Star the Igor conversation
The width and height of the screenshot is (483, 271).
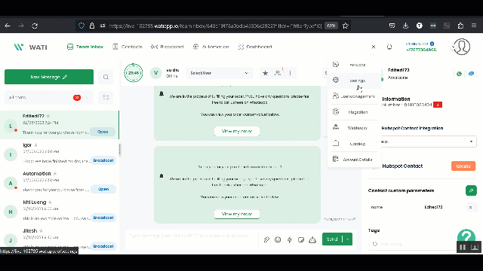35,145
